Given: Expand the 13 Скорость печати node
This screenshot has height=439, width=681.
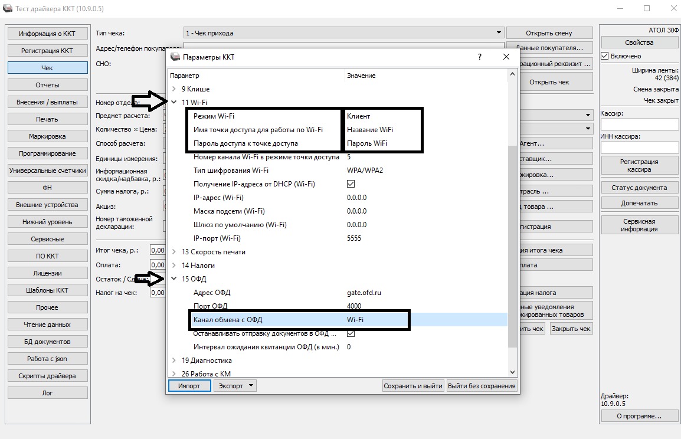Looking at the screenshot, I should click(x=174, y=252).
